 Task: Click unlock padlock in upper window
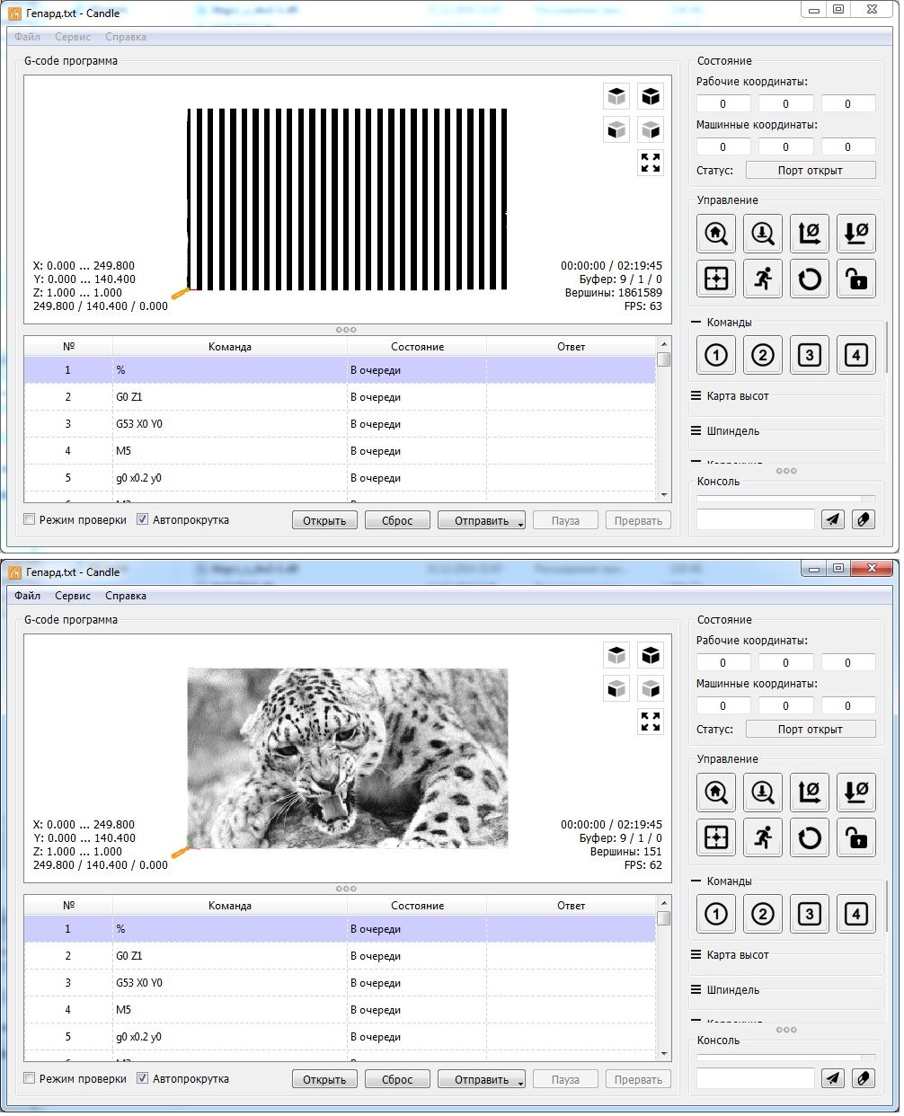click(x=856, y=279)
